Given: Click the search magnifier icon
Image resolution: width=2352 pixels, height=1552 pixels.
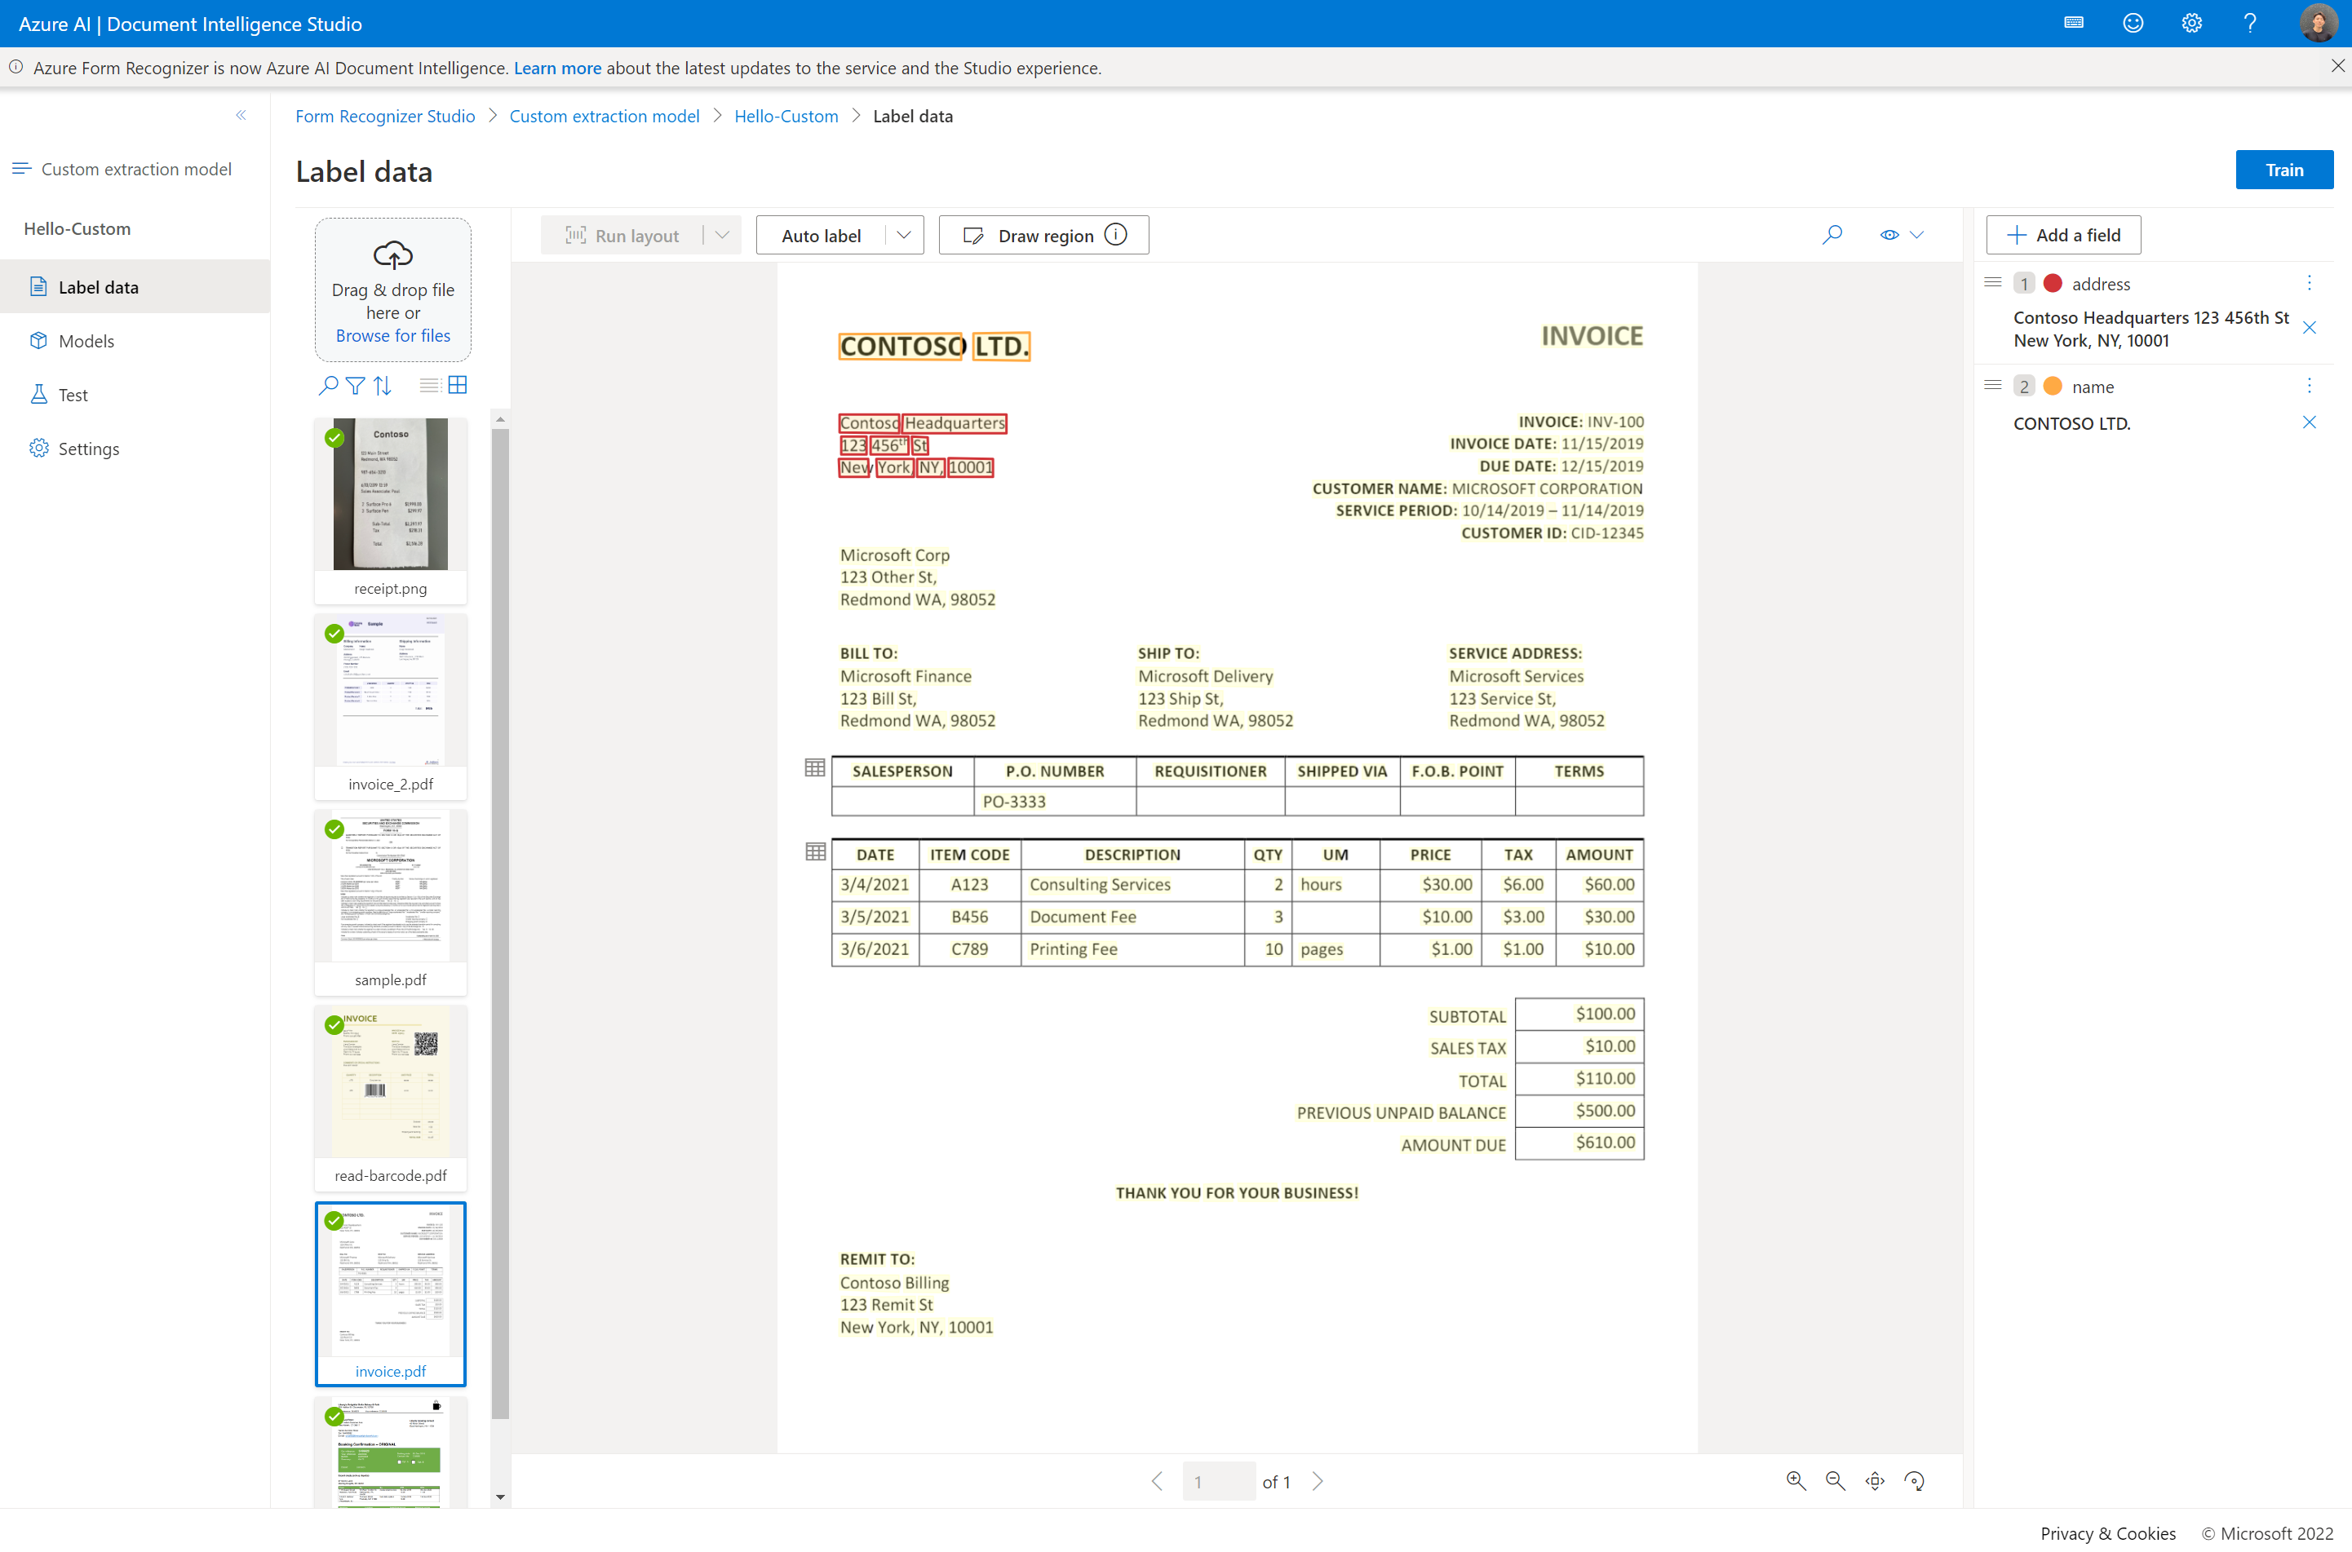Looking at the screenshot, I should 1831,234.
